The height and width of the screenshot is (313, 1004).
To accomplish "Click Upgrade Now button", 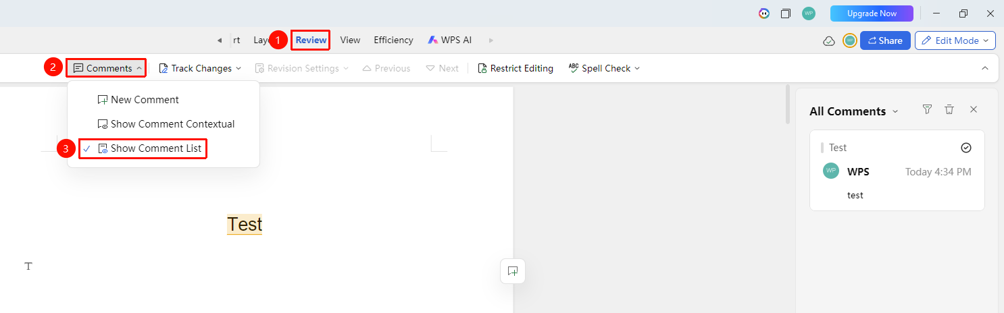I will tap(872, 13).
